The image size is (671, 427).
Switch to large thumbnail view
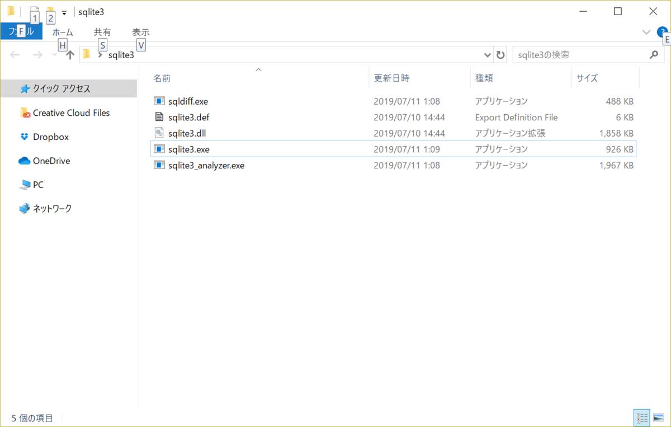[x=659, y=417]
